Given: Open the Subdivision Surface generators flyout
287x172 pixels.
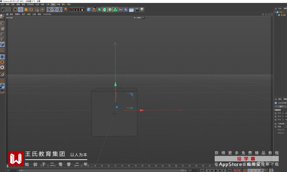Looking at the screenshot, I should pyautogui.click(x=99, y=10).
